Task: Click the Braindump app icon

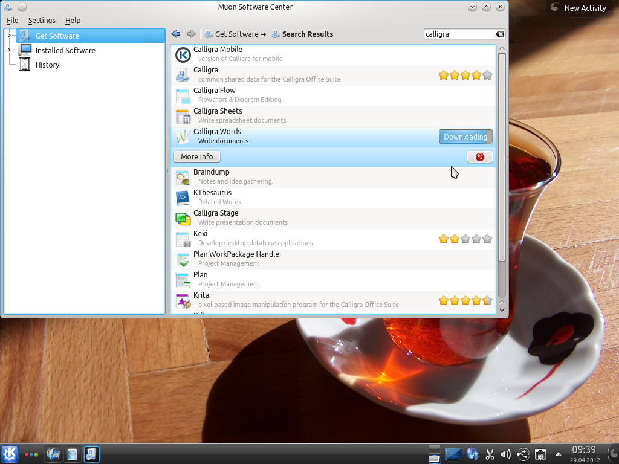Action: click(x=183, y=178)
